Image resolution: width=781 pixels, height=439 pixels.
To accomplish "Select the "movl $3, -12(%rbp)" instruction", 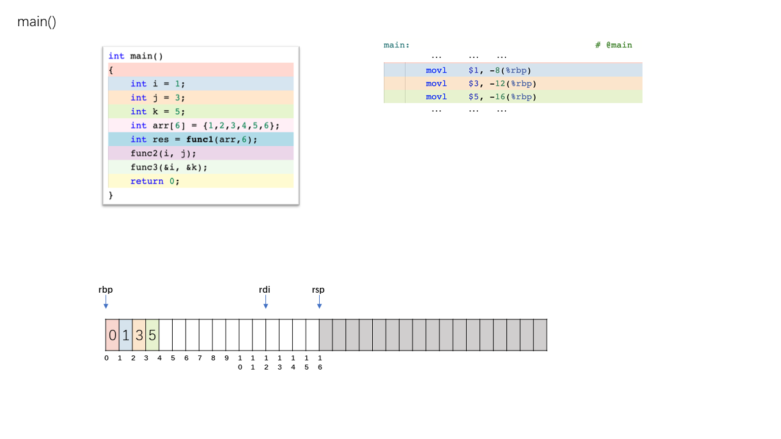I will pyautogui.click(x=513, y=83).
